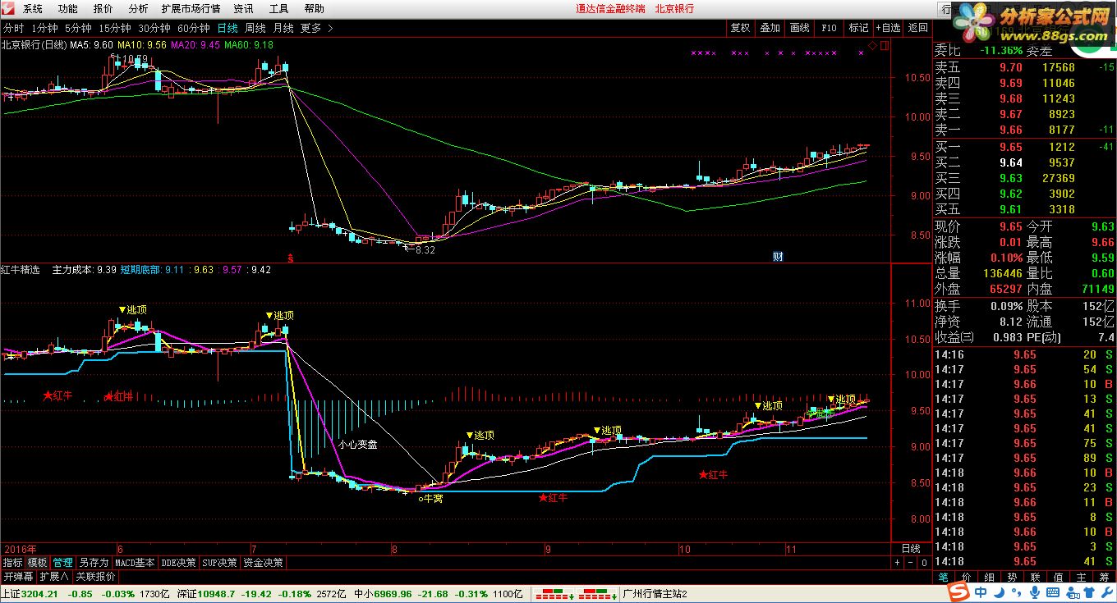
Task: Open the 功能 menu
Action: (68, 8)
